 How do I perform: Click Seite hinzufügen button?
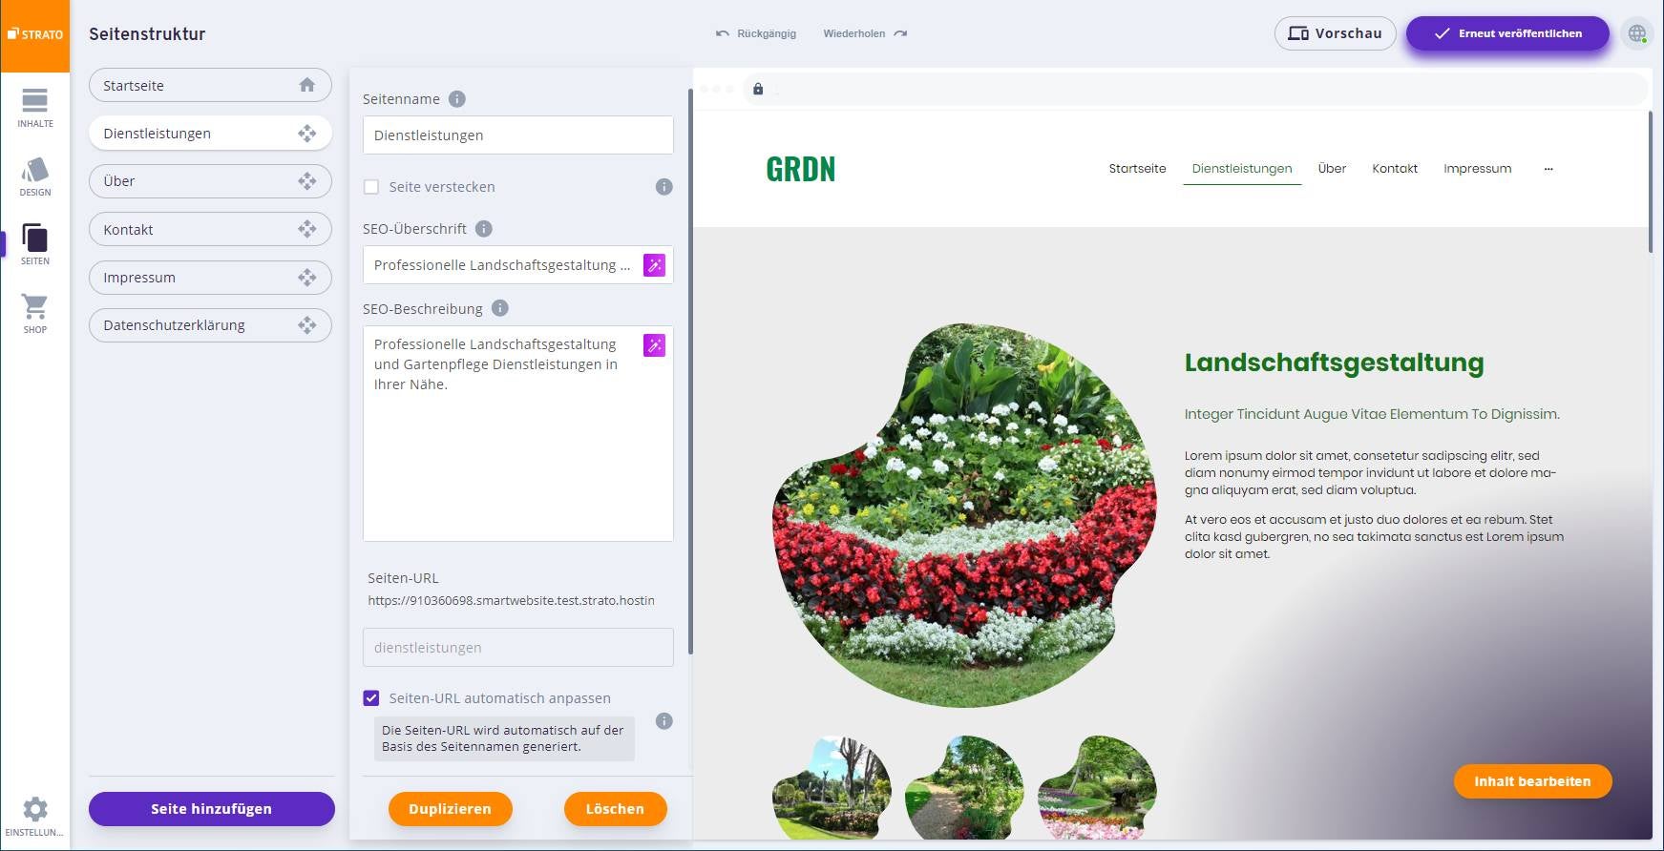tap(211, 809)
